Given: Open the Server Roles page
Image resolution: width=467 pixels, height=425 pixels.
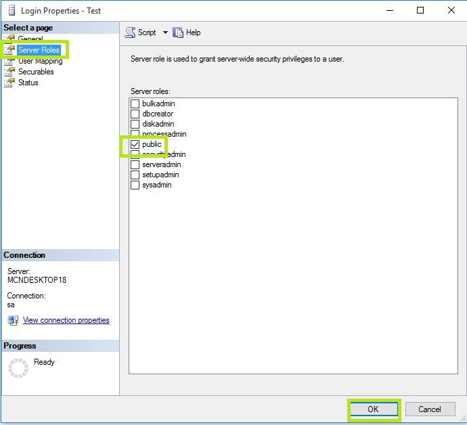Looking at the screenshot, I should click(x=39, y=49).
